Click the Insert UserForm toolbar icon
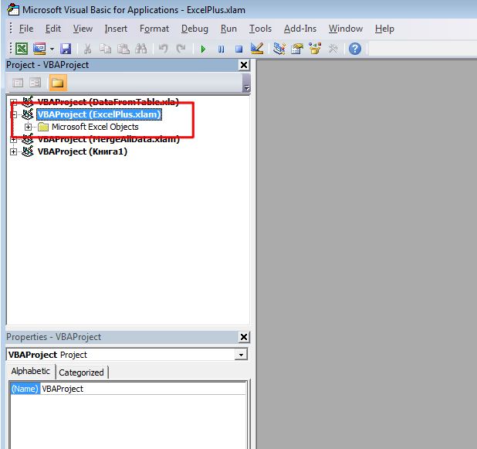This screenshot has width=477, height=449. 39,49
